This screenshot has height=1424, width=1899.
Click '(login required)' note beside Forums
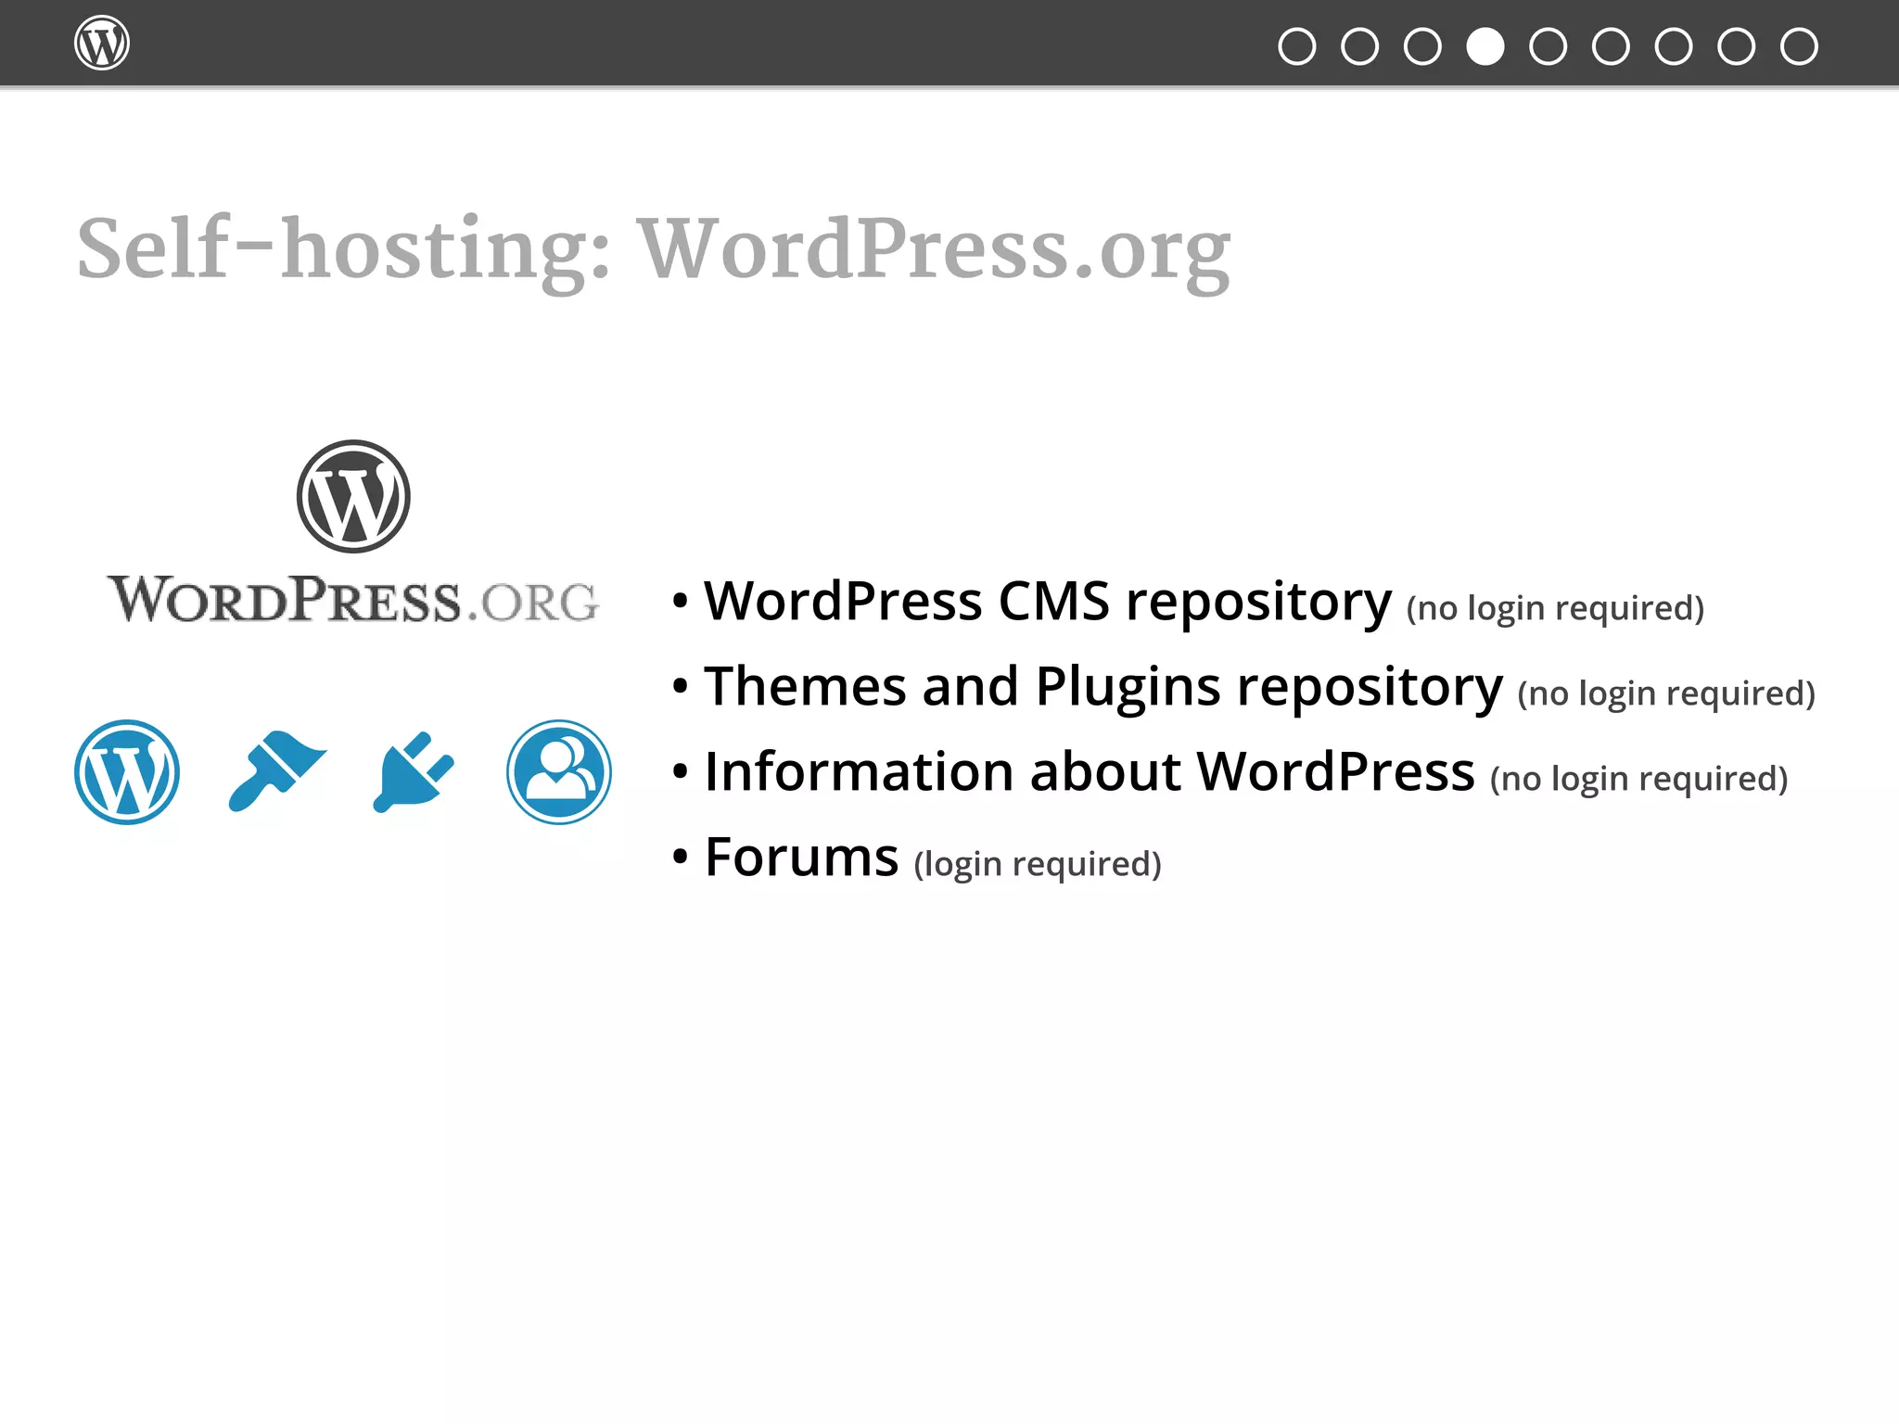[x=1038, y=864]
